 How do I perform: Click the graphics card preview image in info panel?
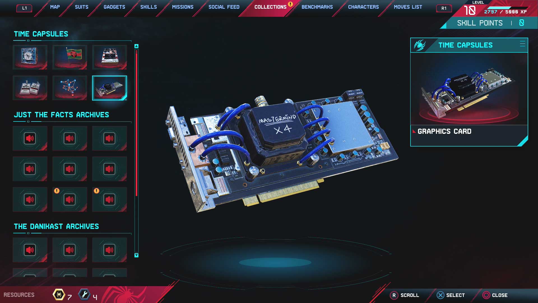coord(469,89)
